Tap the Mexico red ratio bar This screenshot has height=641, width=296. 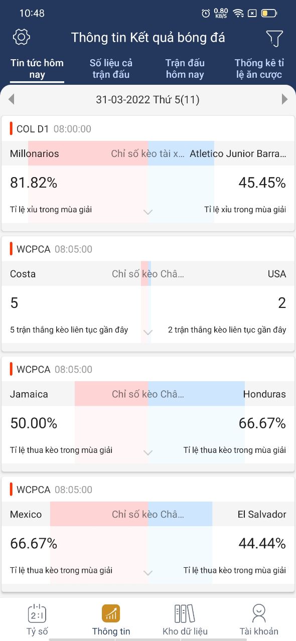[x=99, y=514]
